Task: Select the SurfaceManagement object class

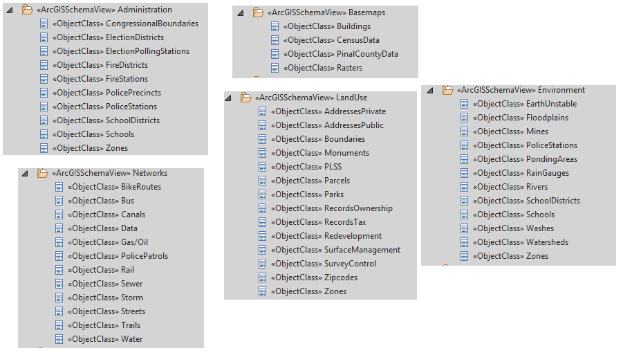Action: click(336, 250)
